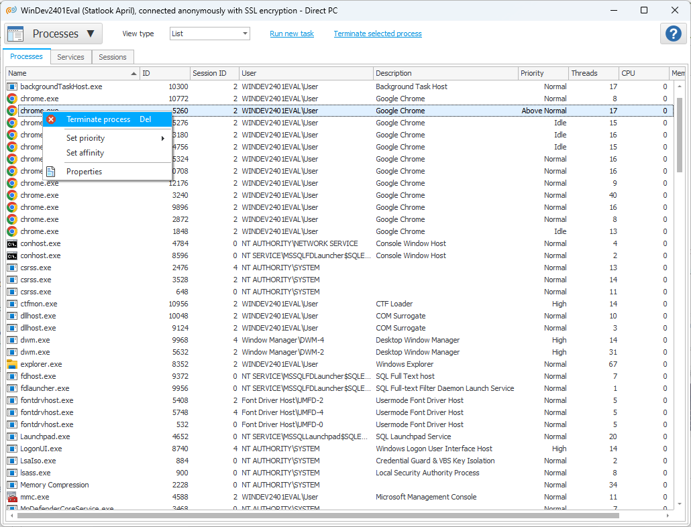The height and width of the screenshot is (527, 691).
Task: Click Chrome icon for process ID 10772
Action: pyautogui.click(x=12, y=99)
